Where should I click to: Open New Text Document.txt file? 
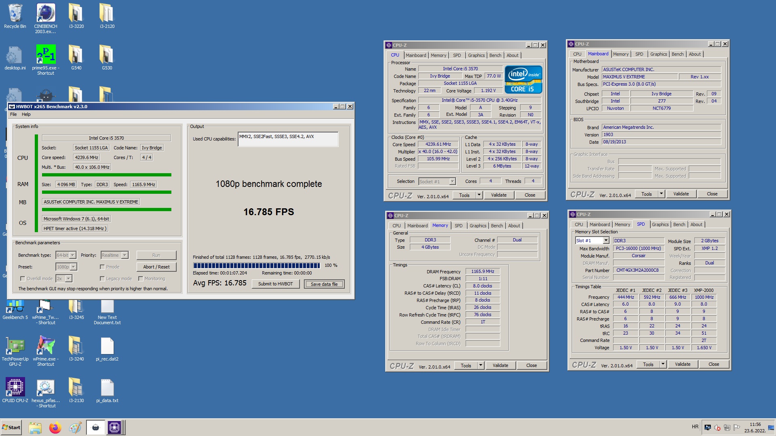click(x=107, y=312)
